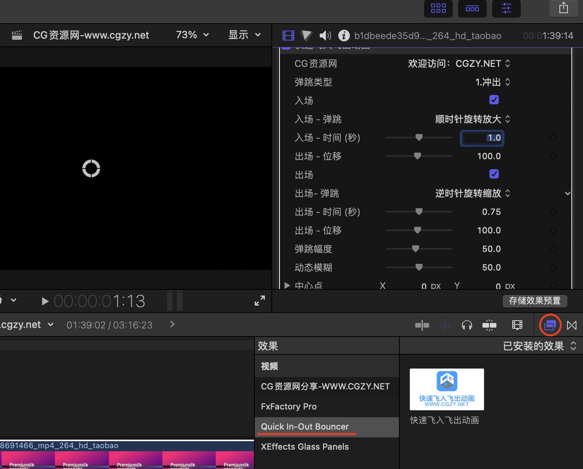
Task: Click the clapperboard project icon
Action: (17, 36)
